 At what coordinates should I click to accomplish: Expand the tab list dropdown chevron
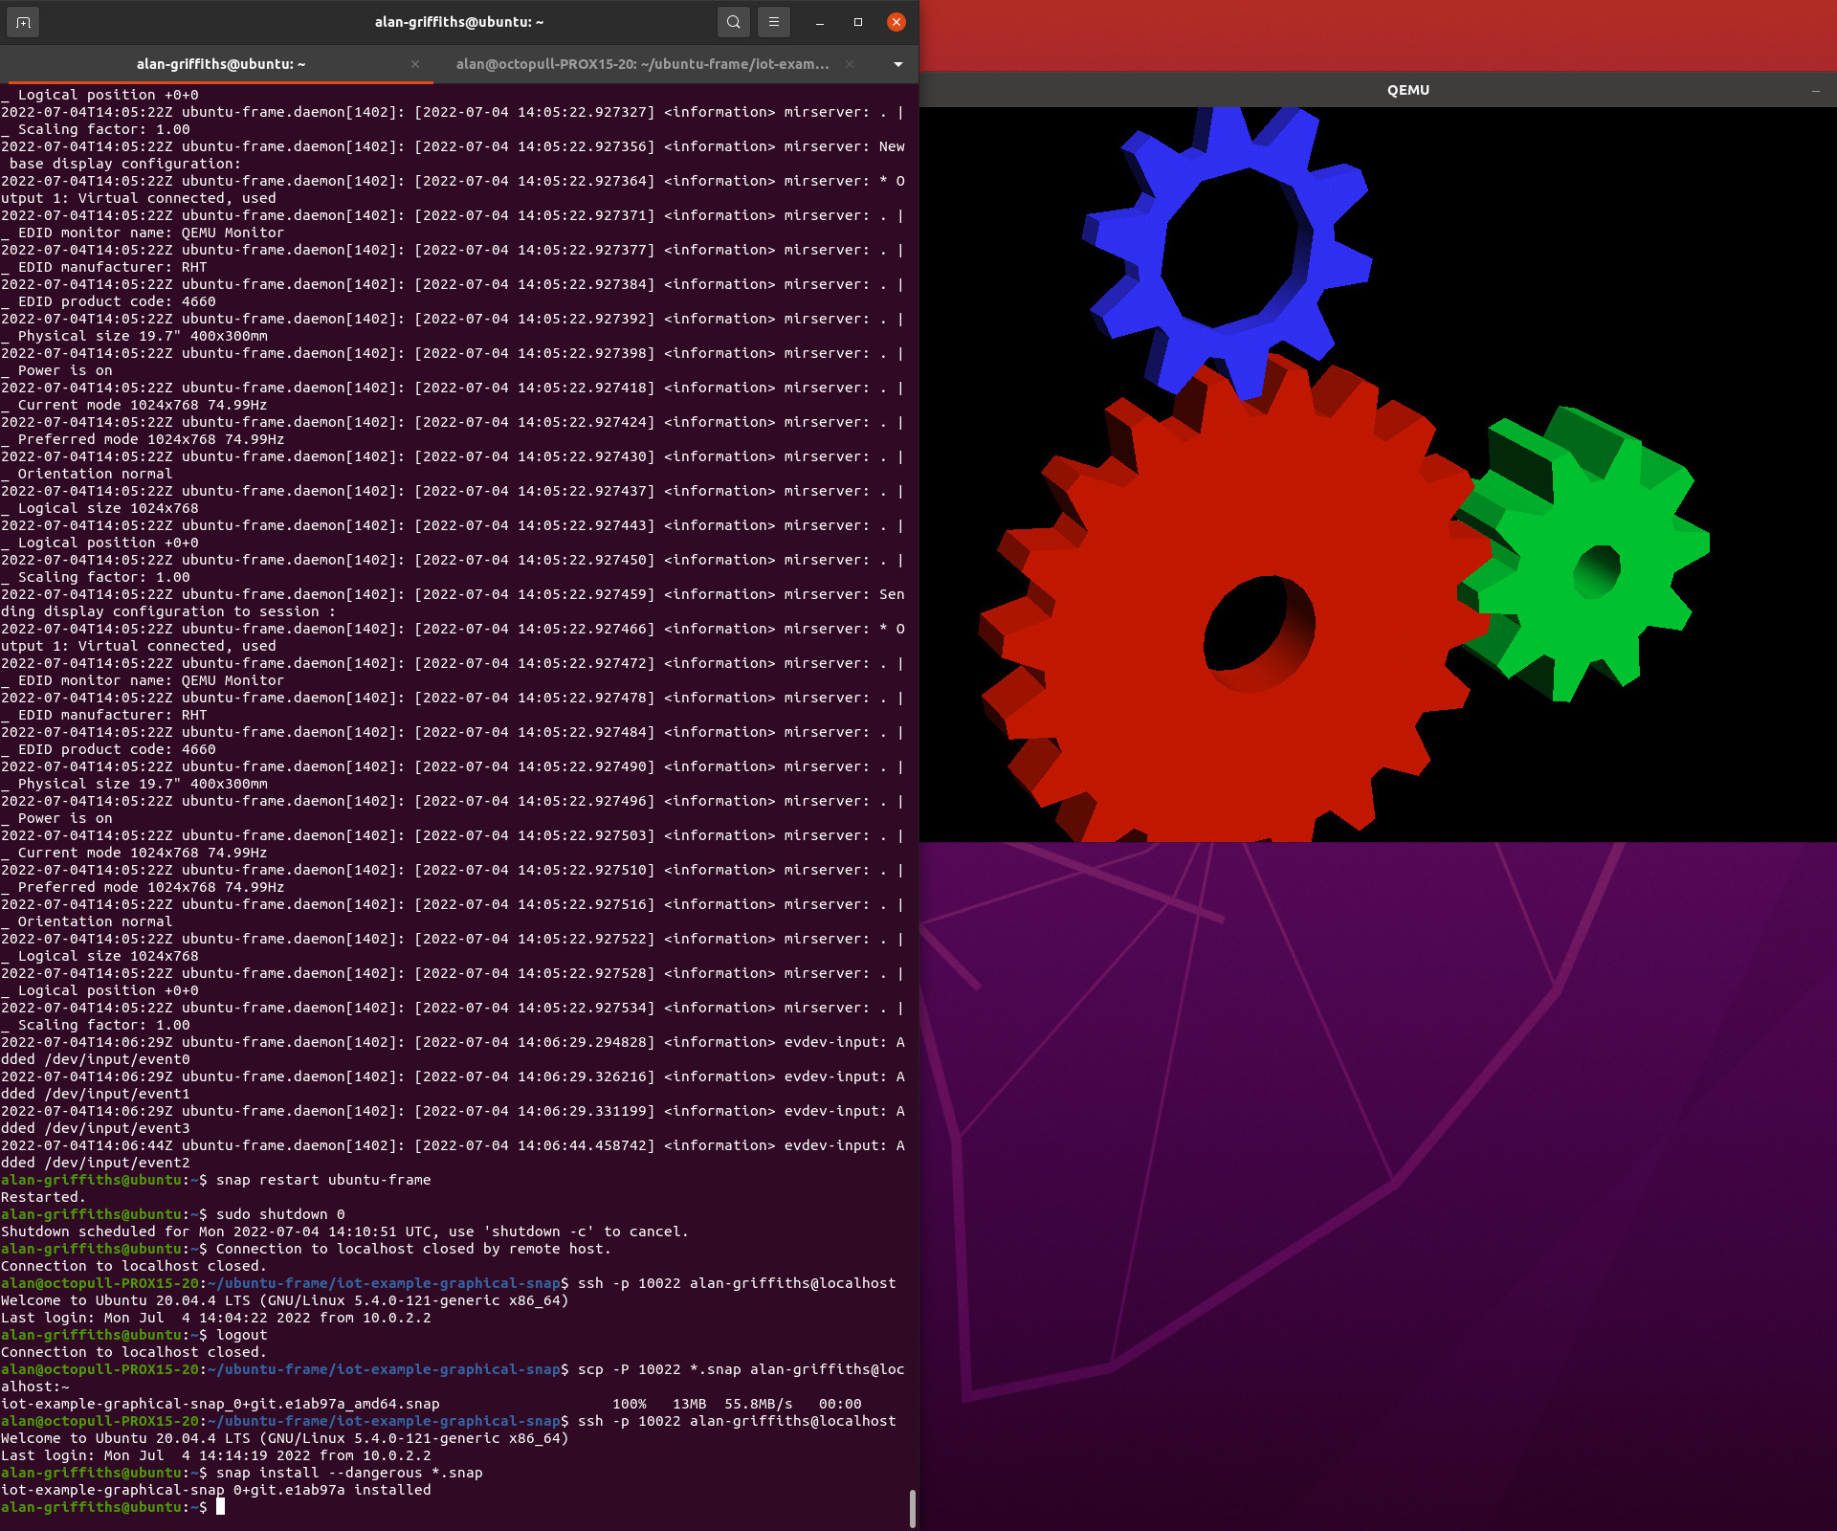coord(897,64)
